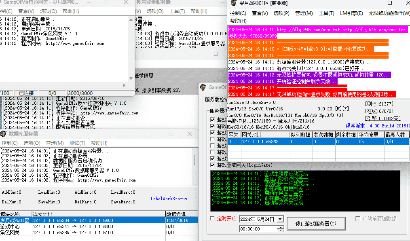This screenshot has width=410, height=241.
Task: Close the GameOfMir角色网关 window
Action: (x=126, y=2)
